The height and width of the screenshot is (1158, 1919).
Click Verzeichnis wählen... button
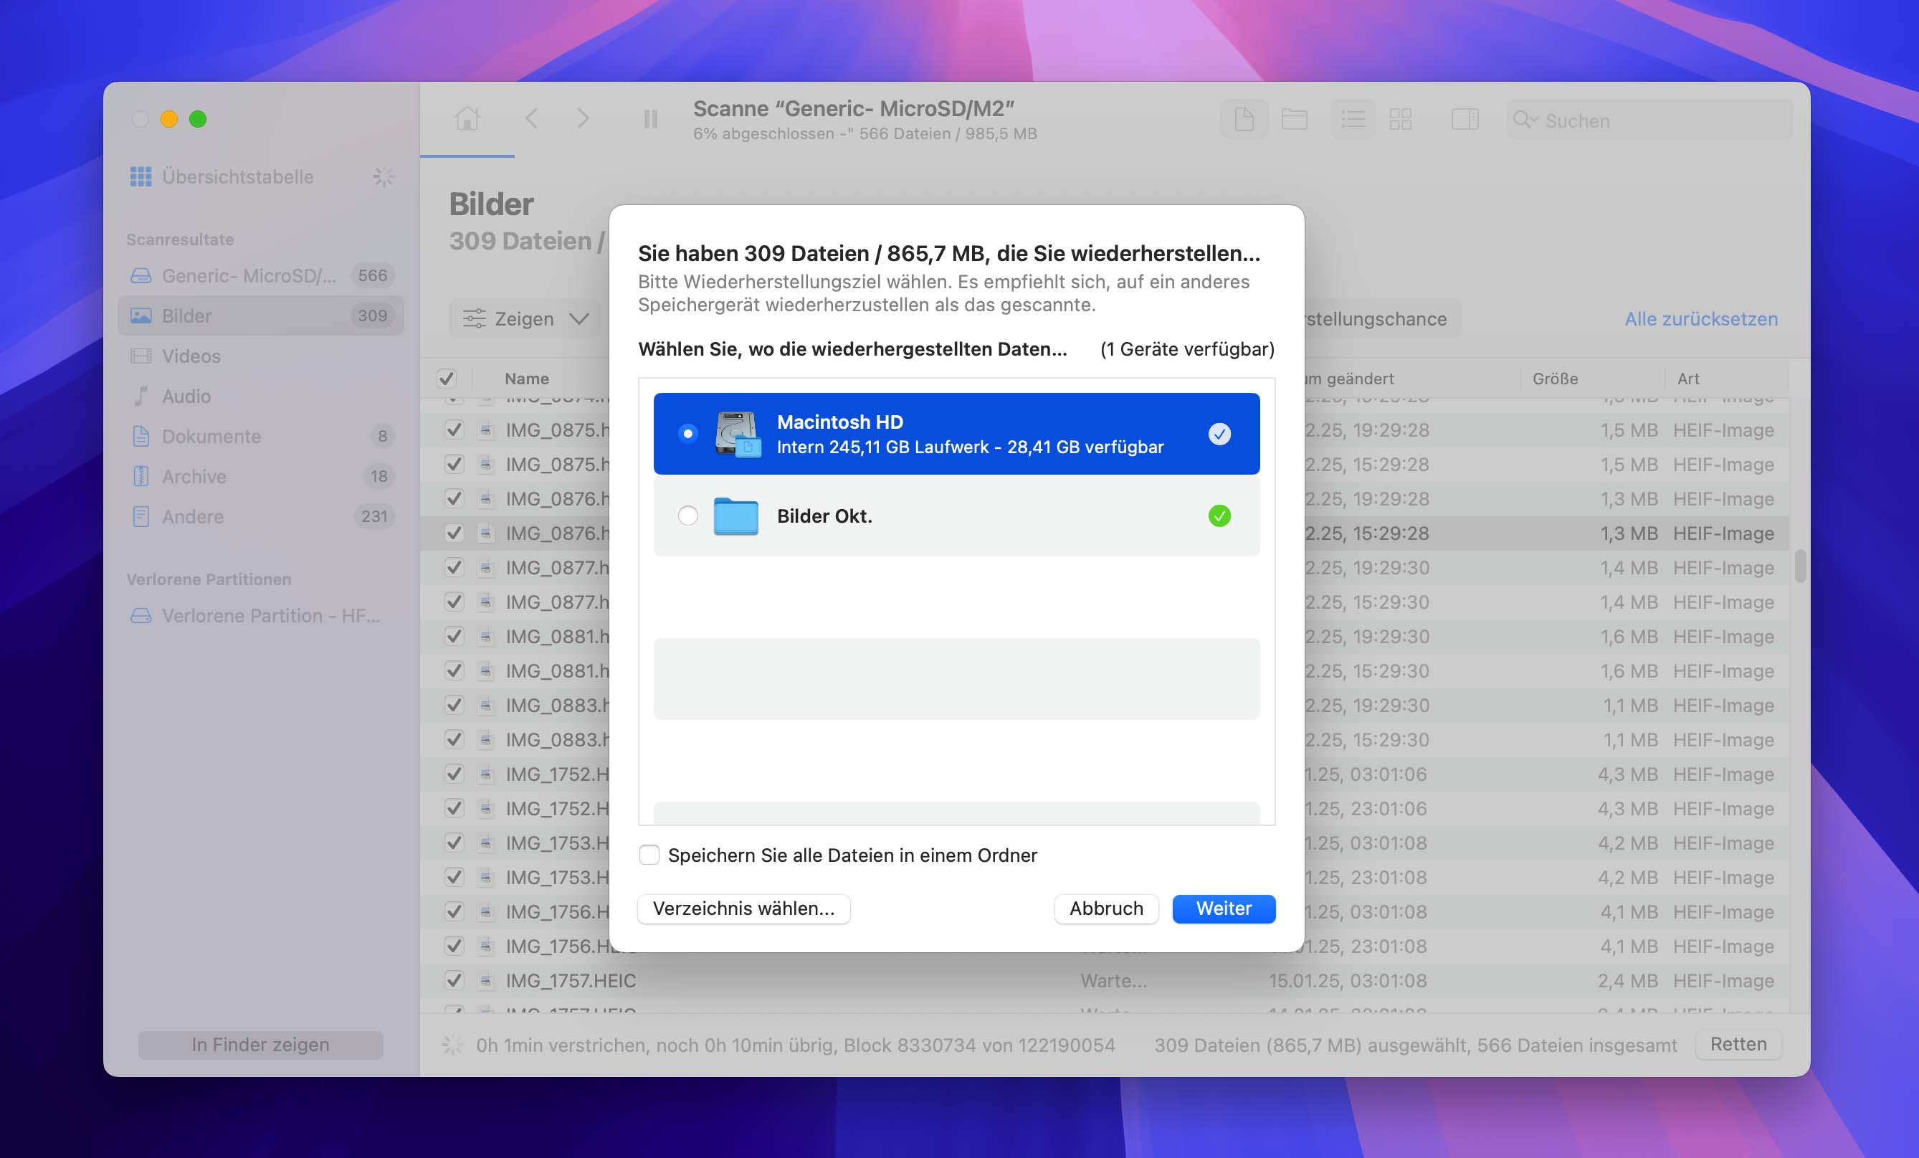click(x=744, y=908)
